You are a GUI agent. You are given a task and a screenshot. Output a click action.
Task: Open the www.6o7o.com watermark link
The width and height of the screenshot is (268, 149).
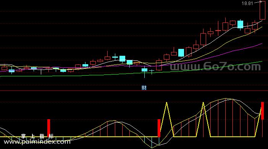pos(215,66)
